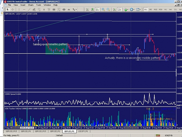This screenshot has width=182, height=137.
Task: Click the InstaTrader title bar icon
Action: [x=5, y=2]
